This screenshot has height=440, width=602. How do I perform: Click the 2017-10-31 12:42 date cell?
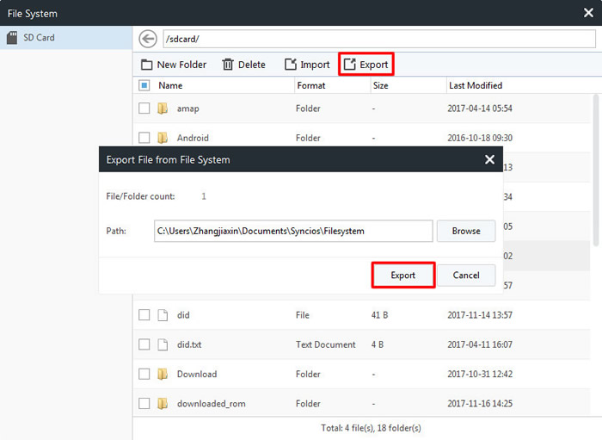click(480, 374)
